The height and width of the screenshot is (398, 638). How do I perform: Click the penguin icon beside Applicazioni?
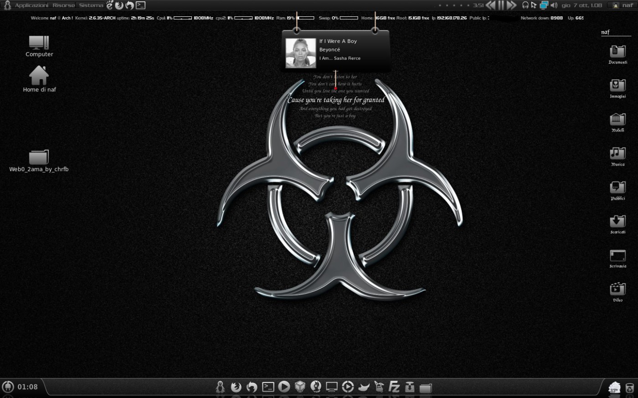(x=7, y=5)
